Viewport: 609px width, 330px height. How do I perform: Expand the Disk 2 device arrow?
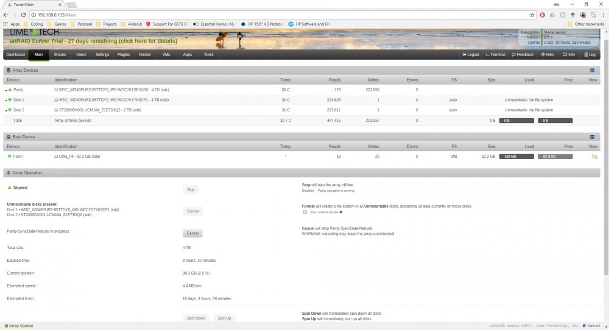pyautogui.click(x=6, y=110)
